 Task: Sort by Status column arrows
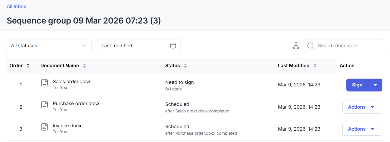[185, 66]
